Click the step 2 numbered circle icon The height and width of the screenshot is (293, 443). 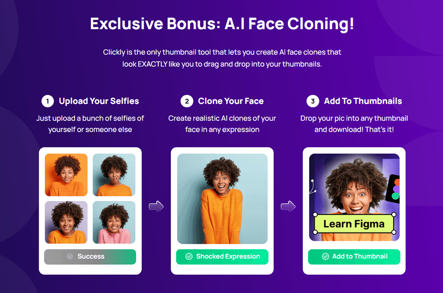187,101
